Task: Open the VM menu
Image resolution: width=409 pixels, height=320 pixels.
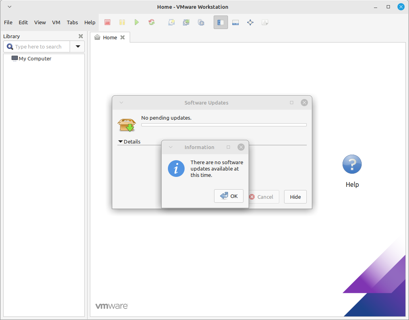Action: pyautogui.click(x=56, y=22)
